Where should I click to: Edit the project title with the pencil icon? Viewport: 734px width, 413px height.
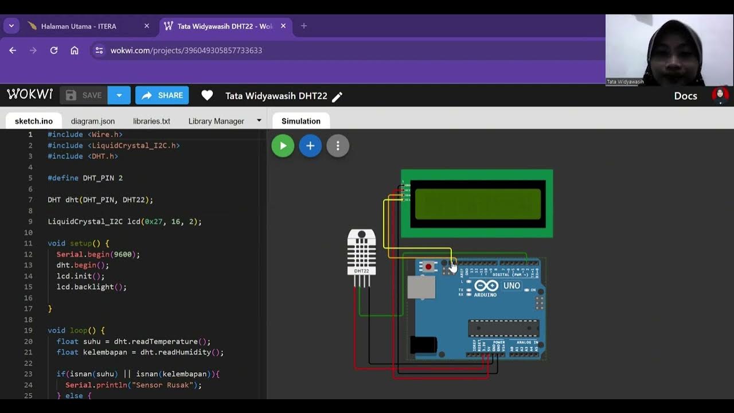point(337,97)
